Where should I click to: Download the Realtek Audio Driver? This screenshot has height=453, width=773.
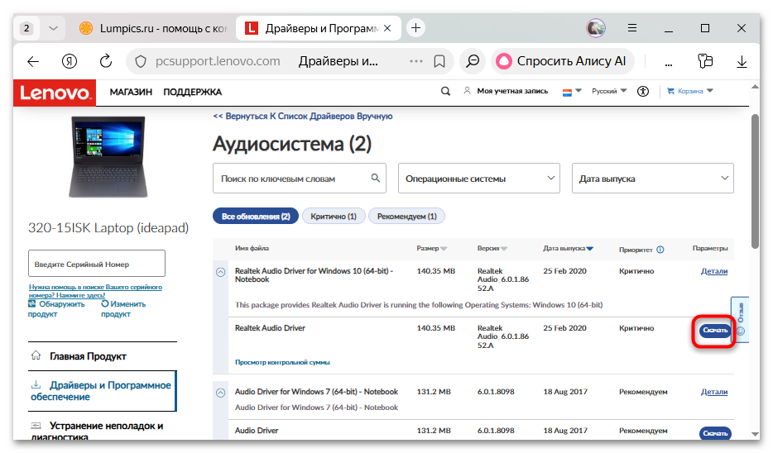coord(714,331)
